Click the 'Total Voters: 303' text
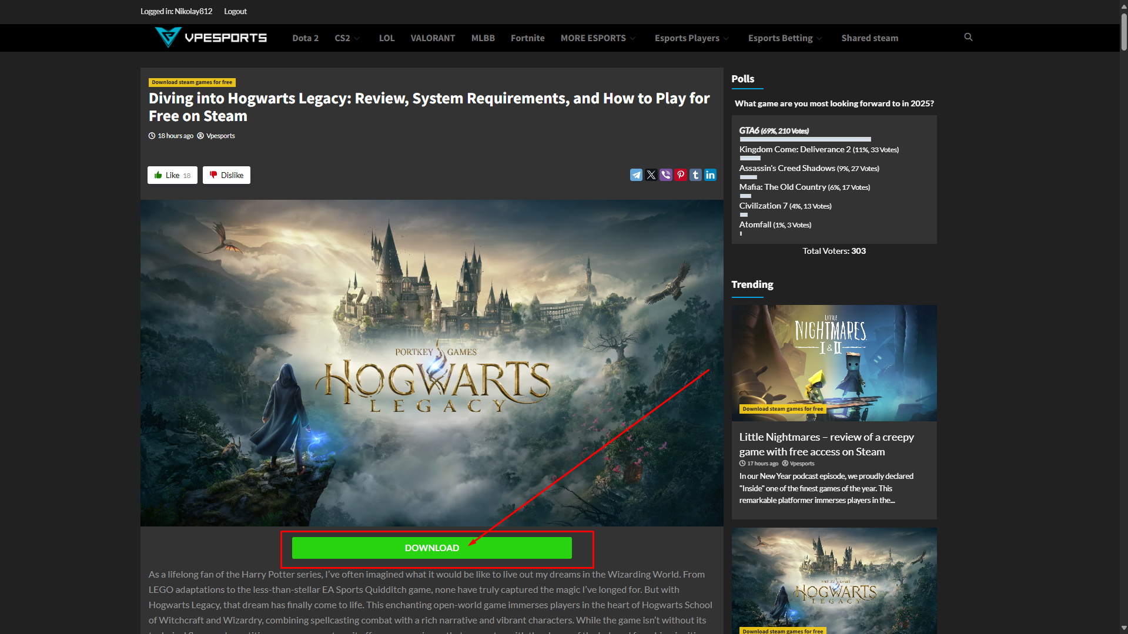This screenshot has height=634, width=1128. point(834,251)
